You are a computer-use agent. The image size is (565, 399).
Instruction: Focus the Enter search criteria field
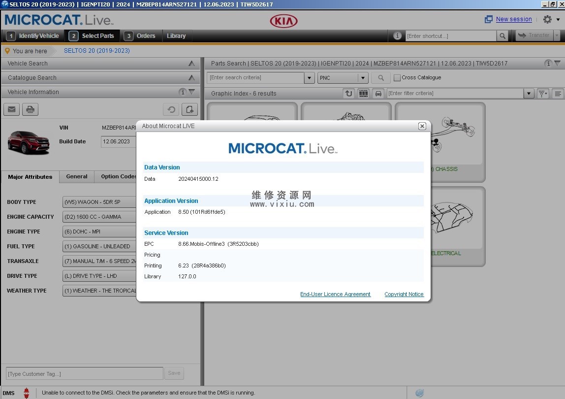point(255,77)
